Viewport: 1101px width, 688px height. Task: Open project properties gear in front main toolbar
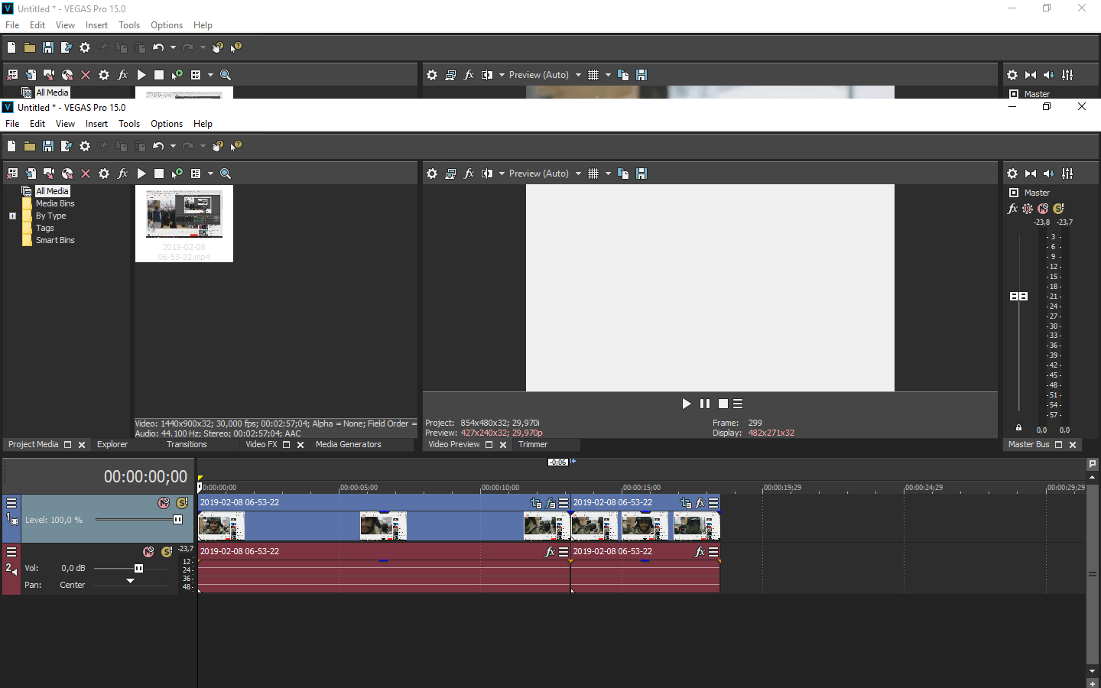(85, 146)
